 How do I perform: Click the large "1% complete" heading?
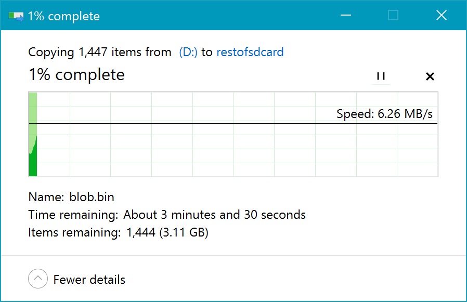click(76, 75)
